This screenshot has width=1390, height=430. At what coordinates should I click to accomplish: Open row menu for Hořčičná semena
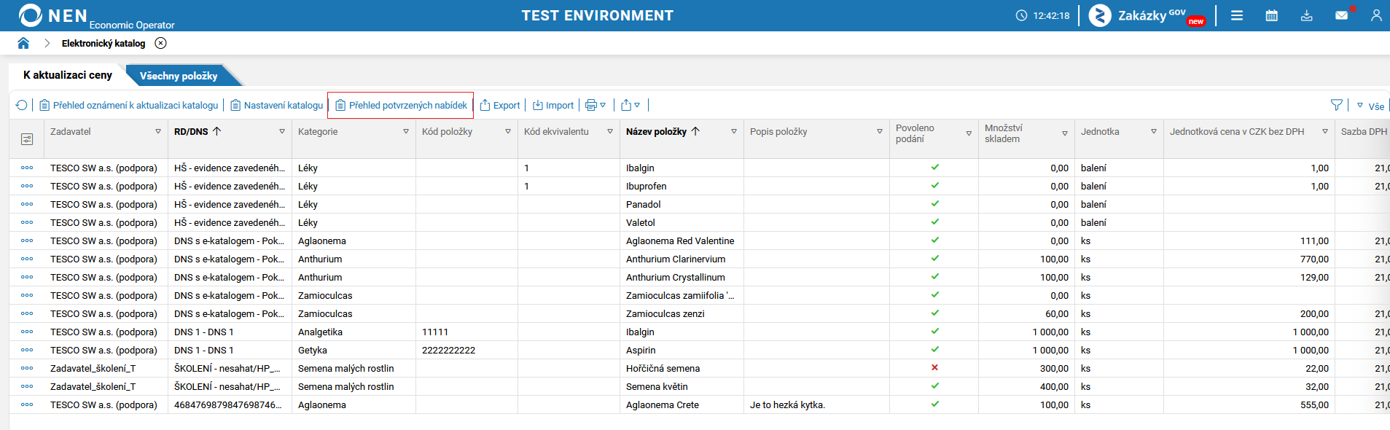27,368
